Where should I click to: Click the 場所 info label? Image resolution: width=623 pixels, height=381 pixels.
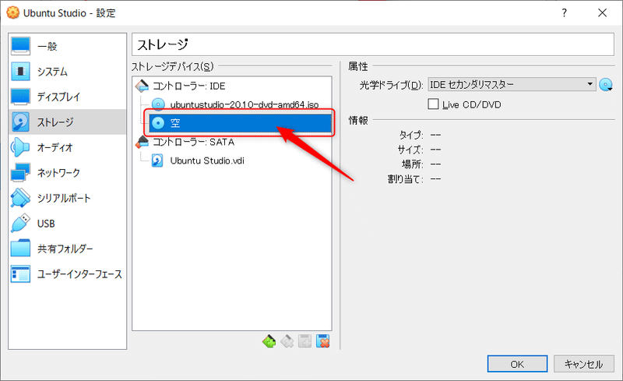[x=413, y=164]
